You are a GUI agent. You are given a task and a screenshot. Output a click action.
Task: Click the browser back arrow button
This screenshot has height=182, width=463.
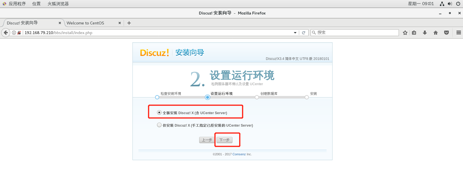[6, 33]
